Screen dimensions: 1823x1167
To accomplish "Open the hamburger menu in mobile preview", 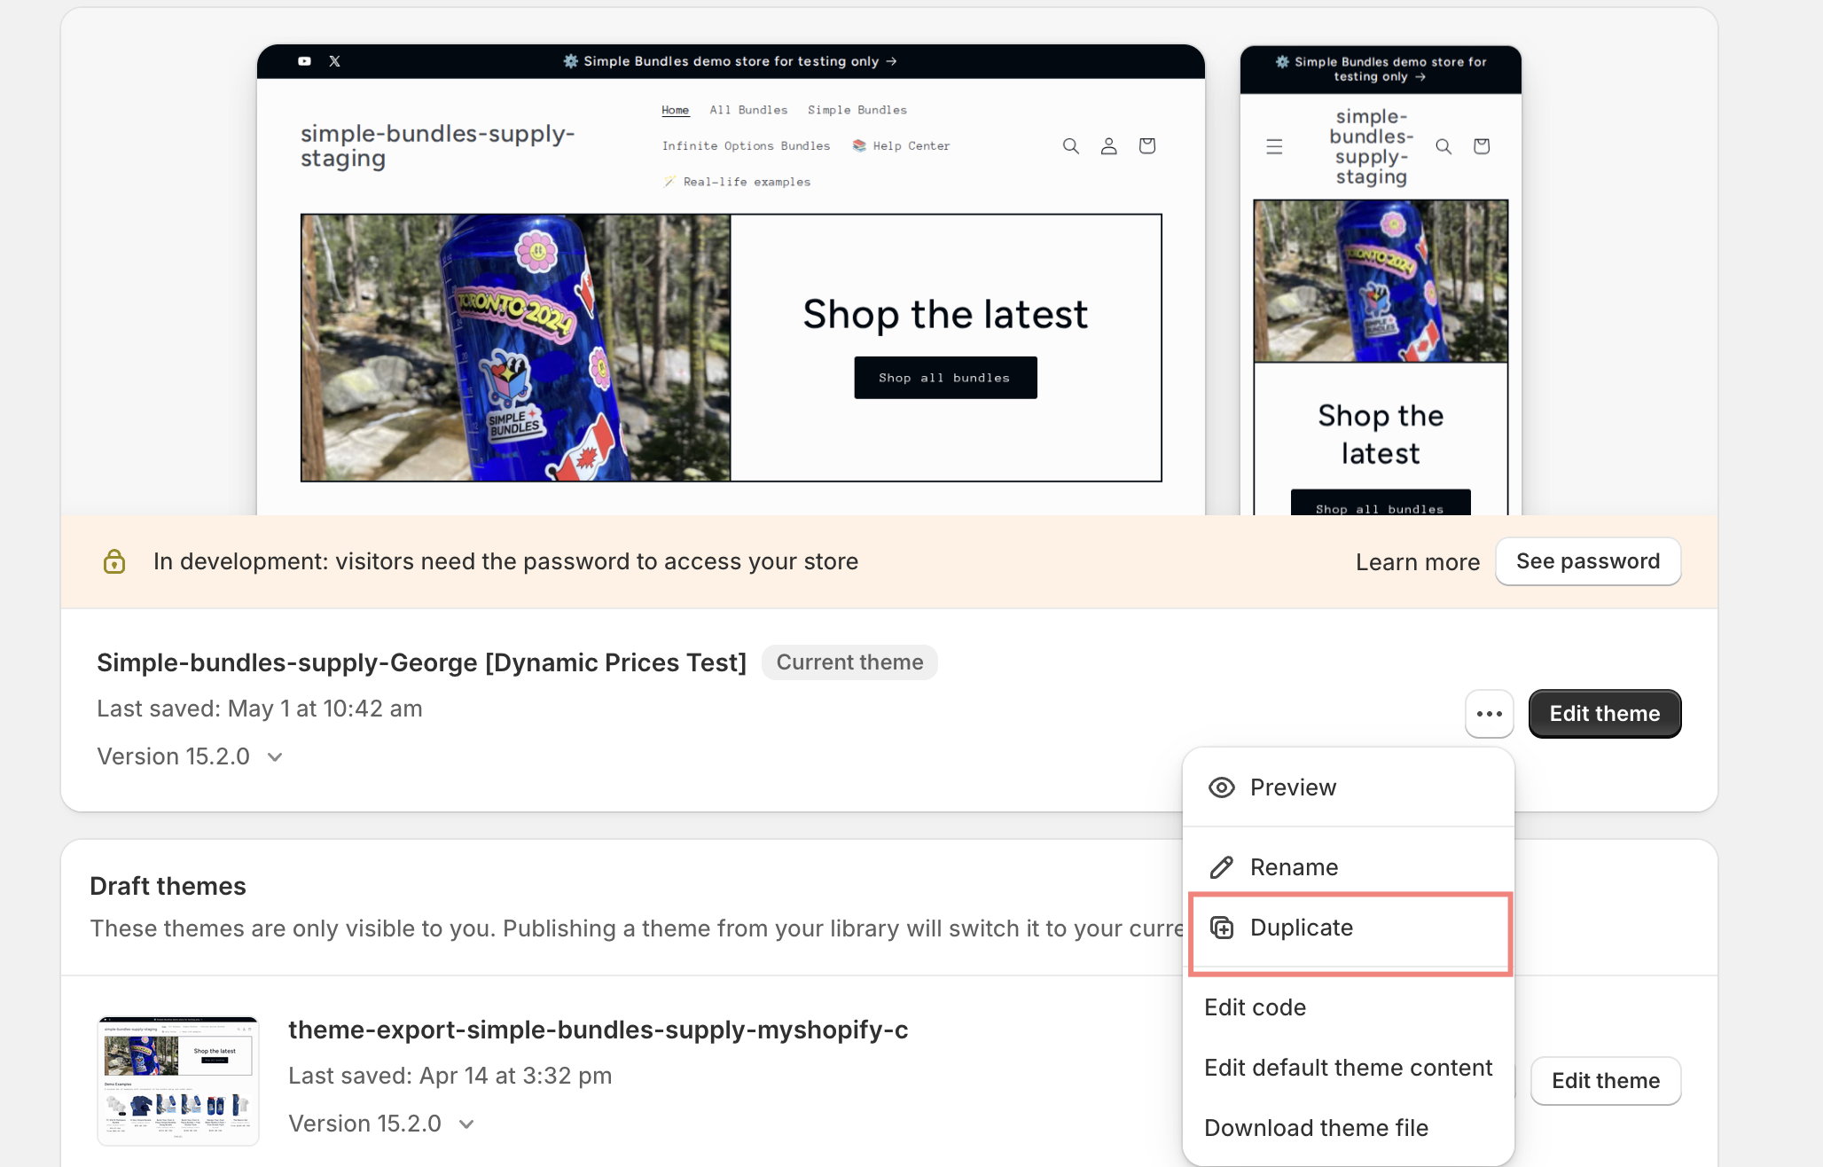I will (1274, 146).
